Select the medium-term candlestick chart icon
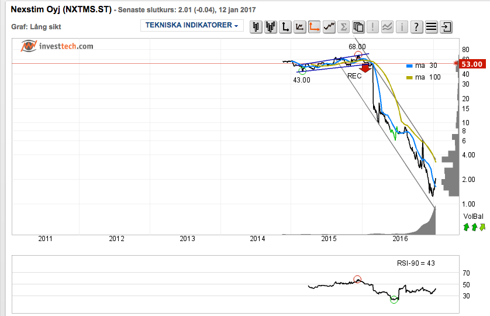 (x=271, y=27)
